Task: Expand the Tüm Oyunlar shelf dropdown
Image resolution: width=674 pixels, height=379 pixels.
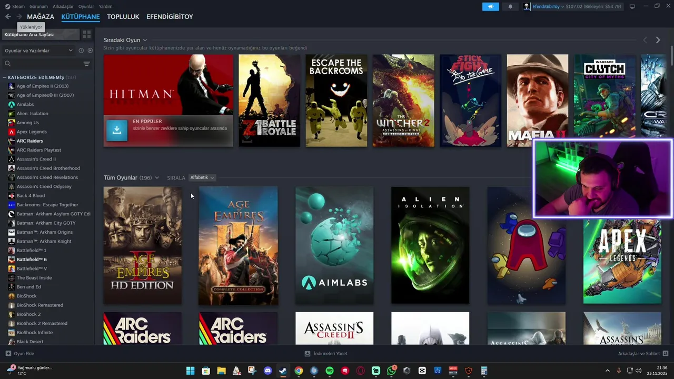Action: (156, 178)
